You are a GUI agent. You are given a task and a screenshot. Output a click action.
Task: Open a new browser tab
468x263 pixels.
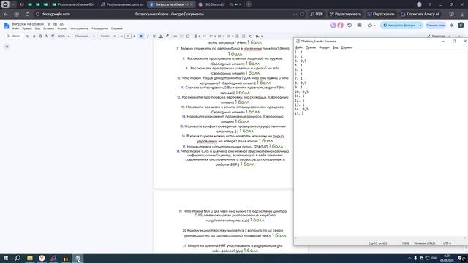click(x=249, y=4)
